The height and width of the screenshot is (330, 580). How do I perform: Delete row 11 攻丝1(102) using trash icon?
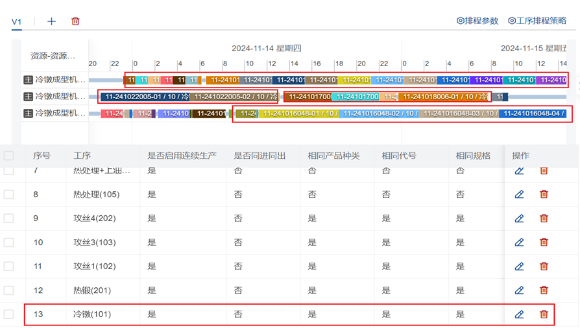tap(544, 266)
